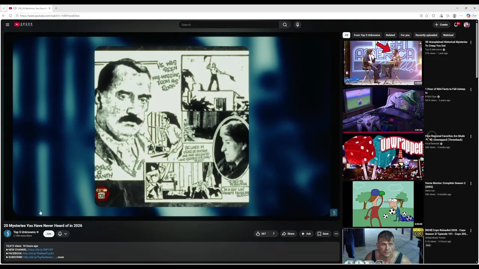Start voice search with microphone icon
Screen dimensions: 479x269
pos(298,25)
